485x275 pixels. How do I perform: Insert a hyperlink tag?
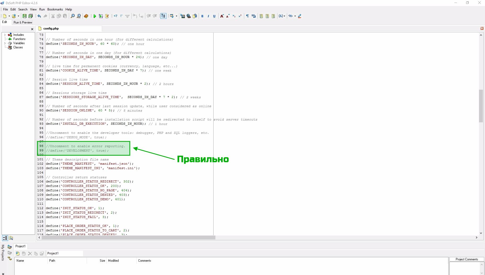click(x=189, y=16)
